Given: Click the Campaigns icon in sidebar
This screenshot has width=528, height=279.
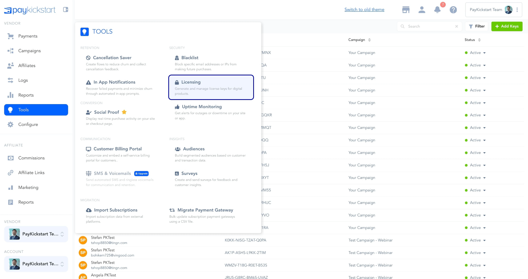Looking at the screenshot, I should pos(11,51).
